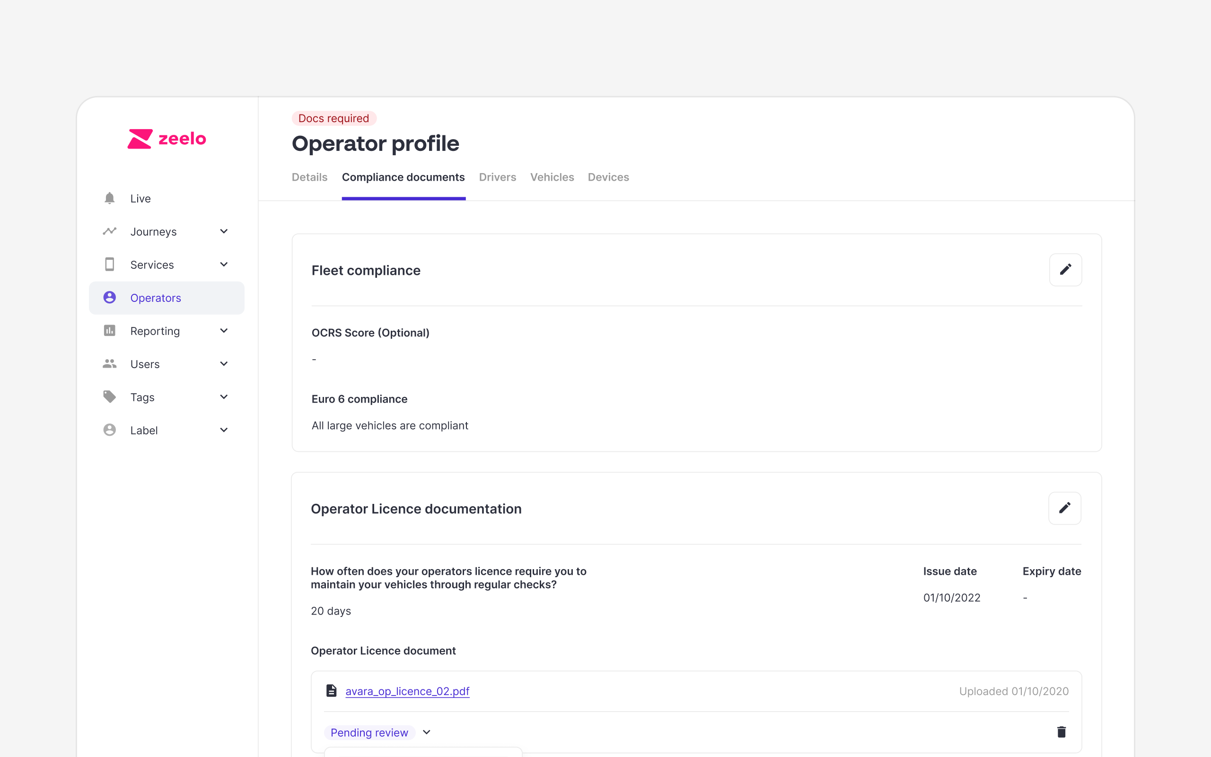Expand the Reporting menu chevron

pos(224,330)
